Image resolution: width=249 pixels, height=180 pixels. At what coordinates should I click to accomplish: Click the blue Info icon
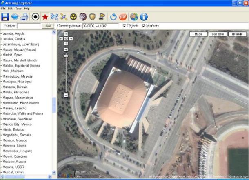144,17
